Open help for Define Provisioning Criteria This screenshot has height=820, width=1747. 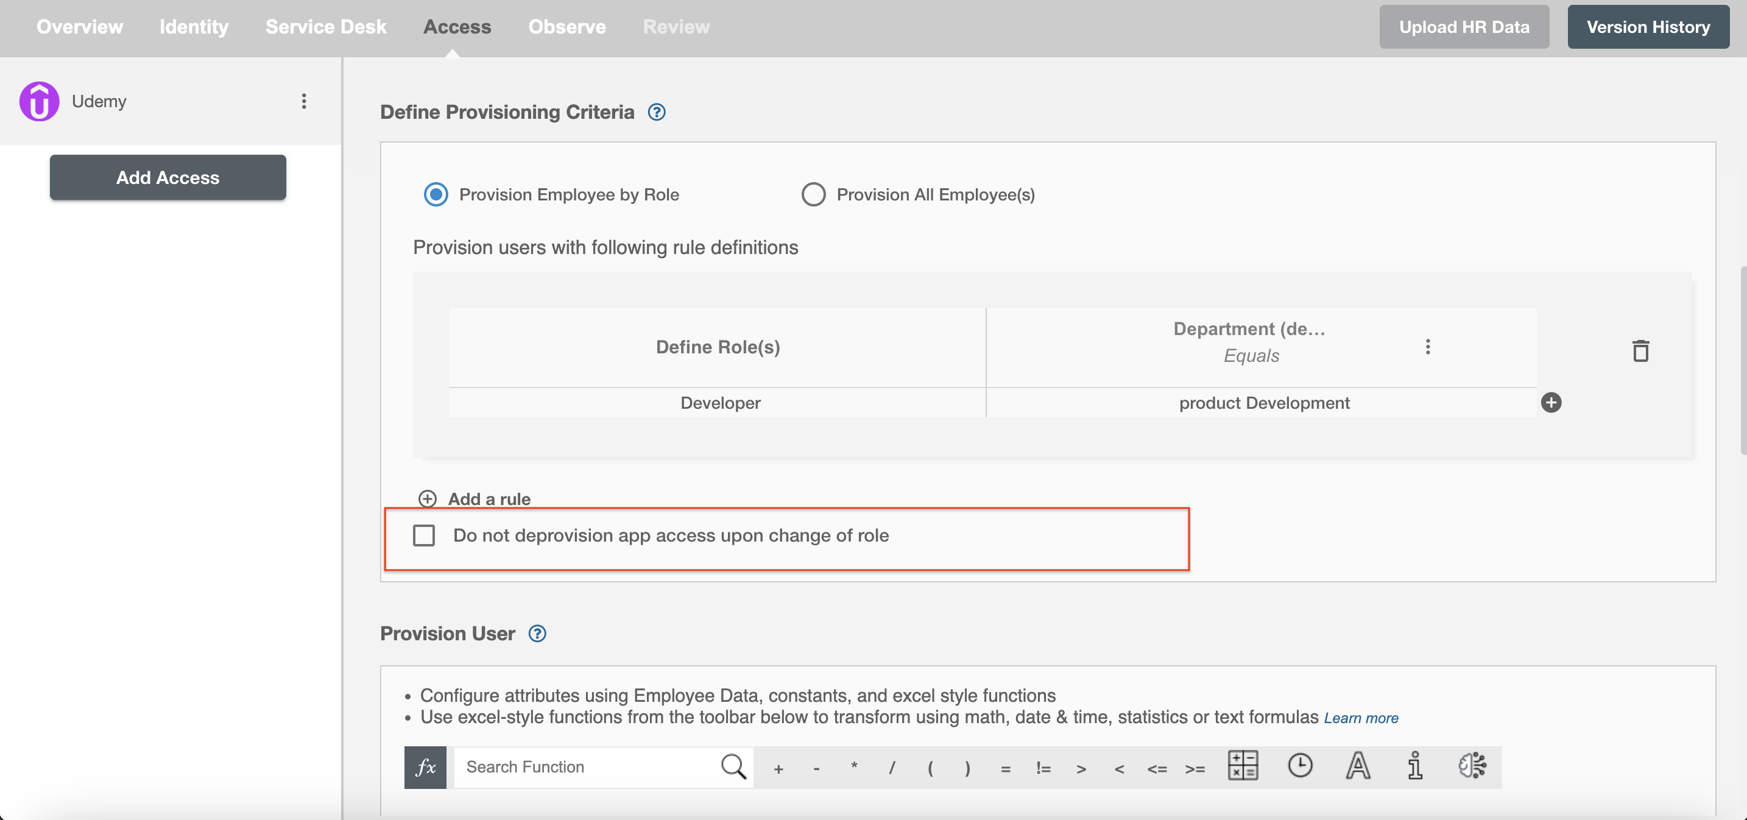click(657, 112)
